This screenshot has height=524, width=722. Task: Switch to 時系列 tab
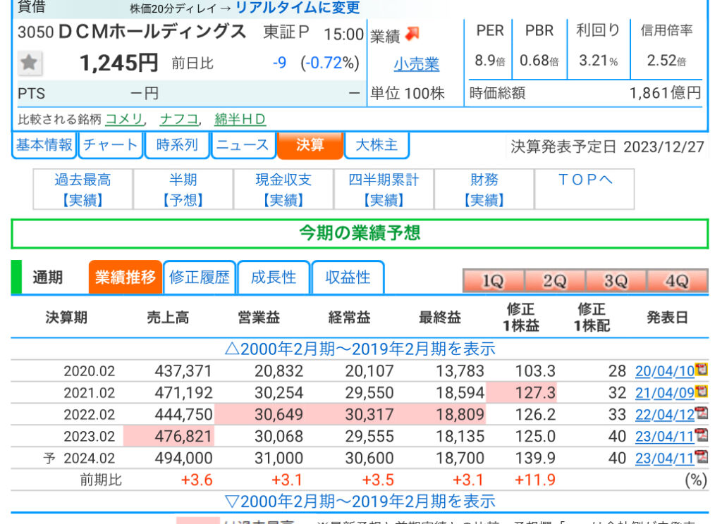pos(177,145)
